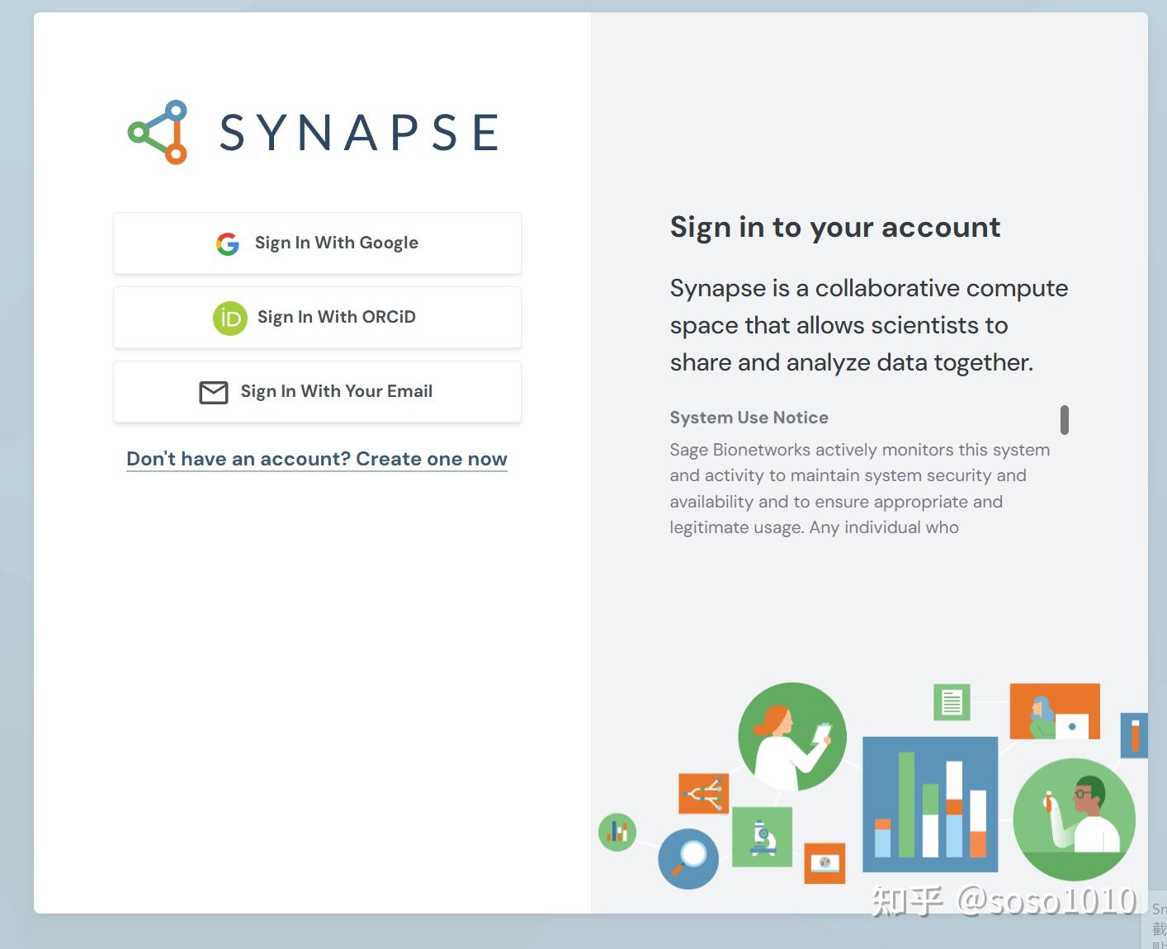This screenshot has height=949, width=1167.
Task: Click the large blue bar chart illustration
Action: coord(930,804)
